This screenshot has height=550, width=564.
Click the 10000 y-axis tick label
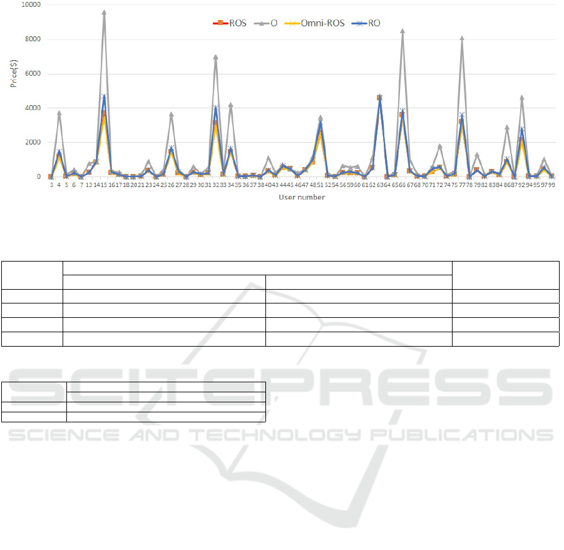tap(31, 5)
